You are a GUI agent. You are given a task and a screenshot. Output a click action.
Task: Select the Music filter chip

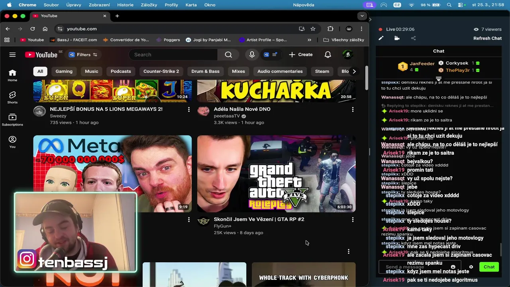(91, 71)
